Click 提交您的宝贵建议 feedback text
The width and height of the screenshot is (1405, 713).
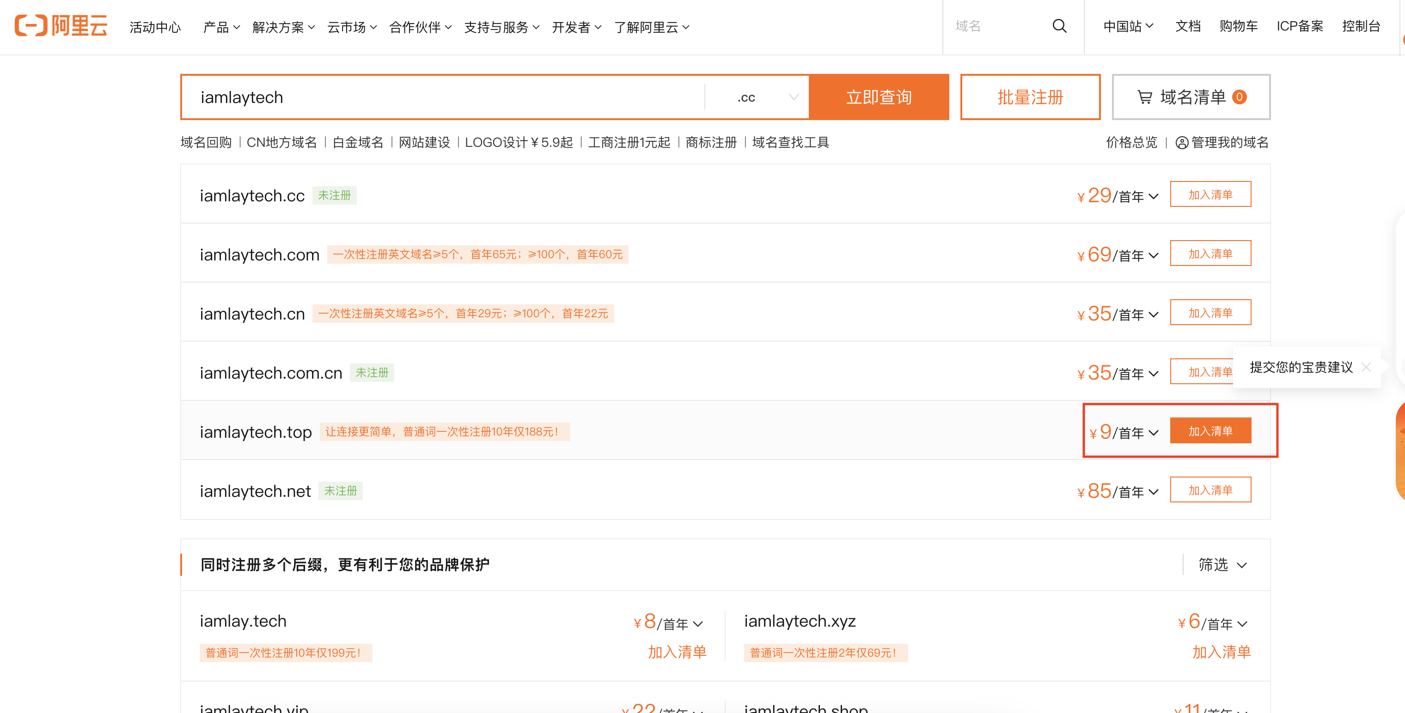point(1301,367)
